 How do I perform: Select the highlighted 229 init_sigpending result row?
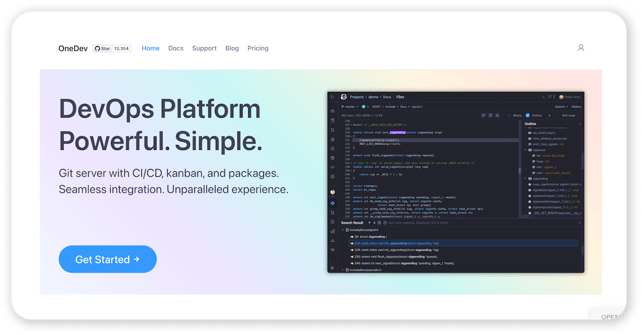point(463,243)
